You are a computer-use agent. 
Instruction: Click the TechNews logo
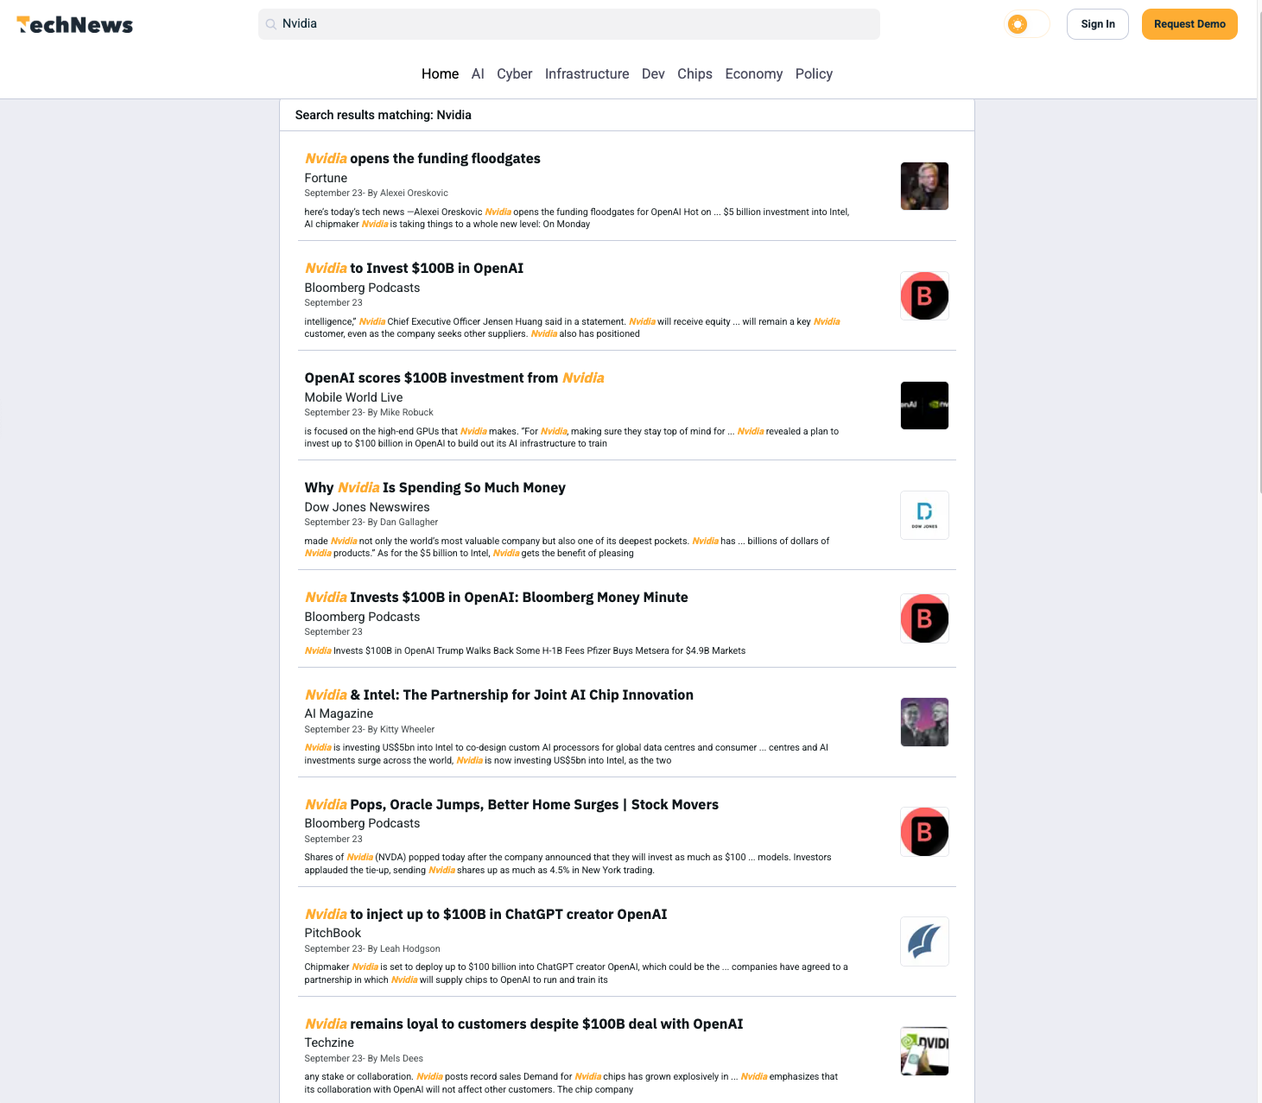point(75,25)
